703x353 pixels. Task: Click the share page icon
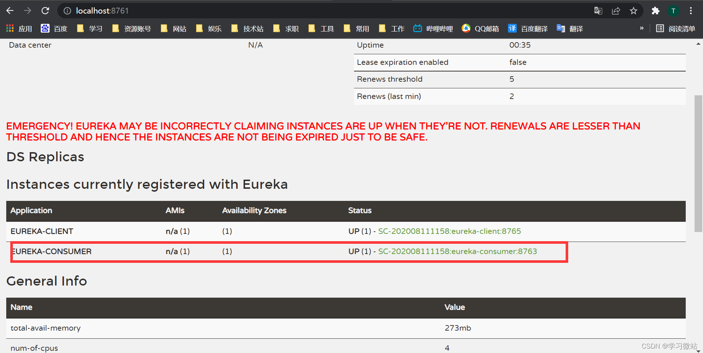[616, 11]
